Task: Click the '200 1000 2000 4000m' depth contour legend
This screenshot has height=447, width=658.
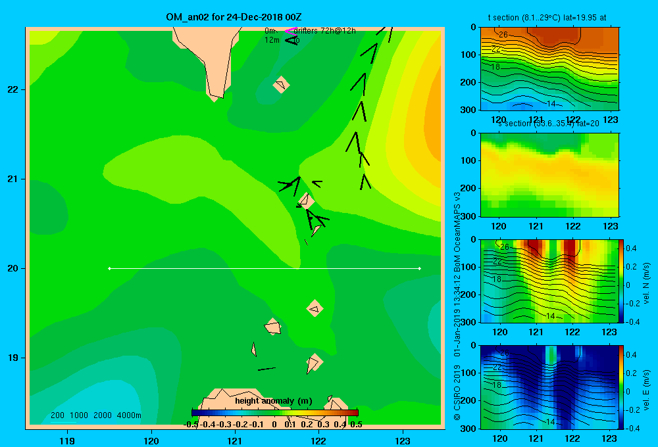Action: [x=95, y=415]
